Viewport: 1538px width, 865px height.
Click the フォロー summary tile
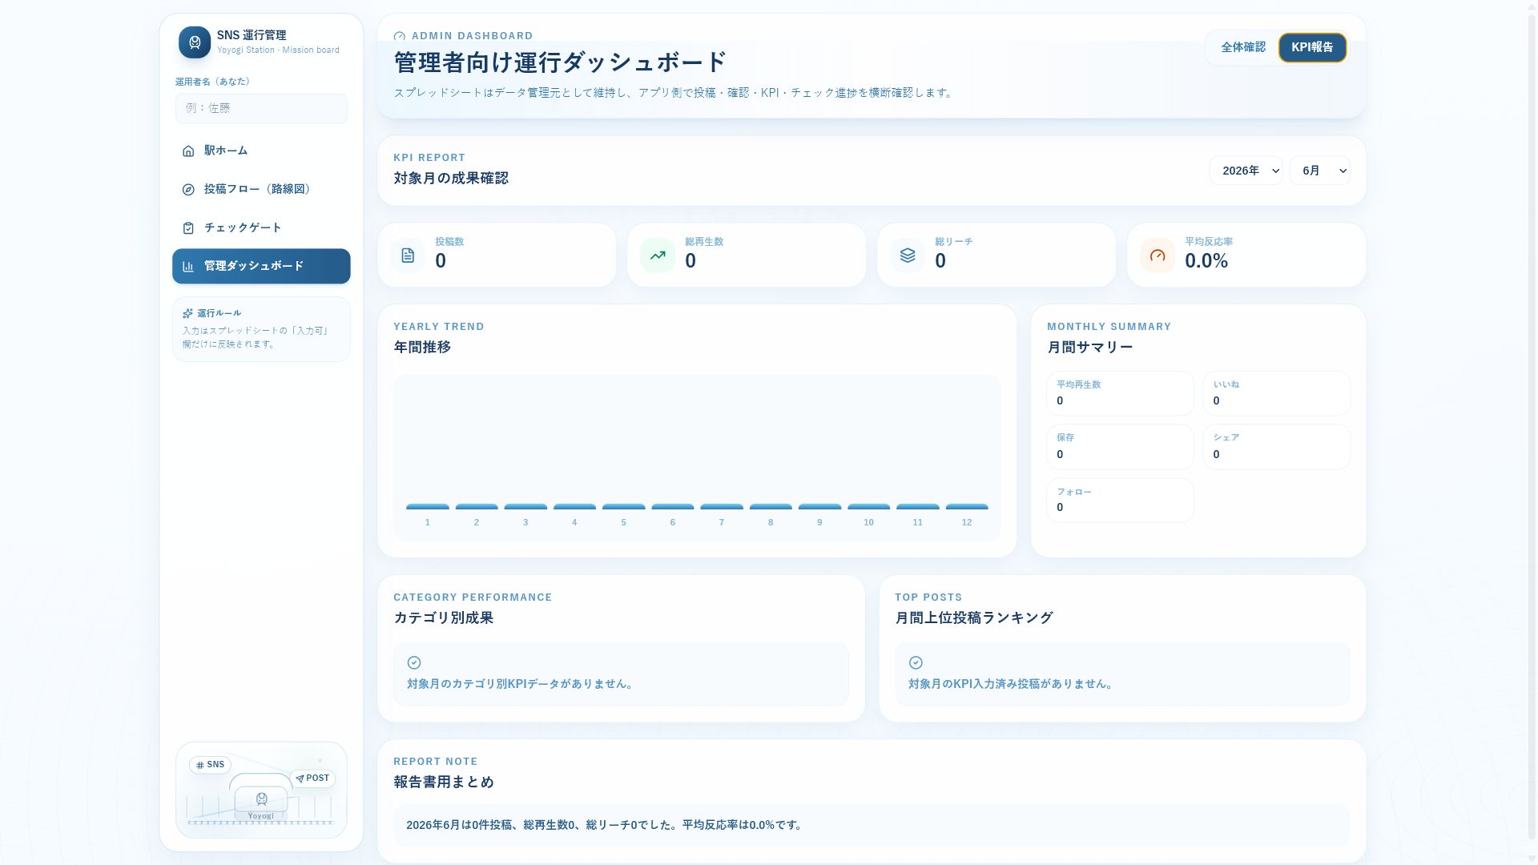click(x=1120, y=501)
